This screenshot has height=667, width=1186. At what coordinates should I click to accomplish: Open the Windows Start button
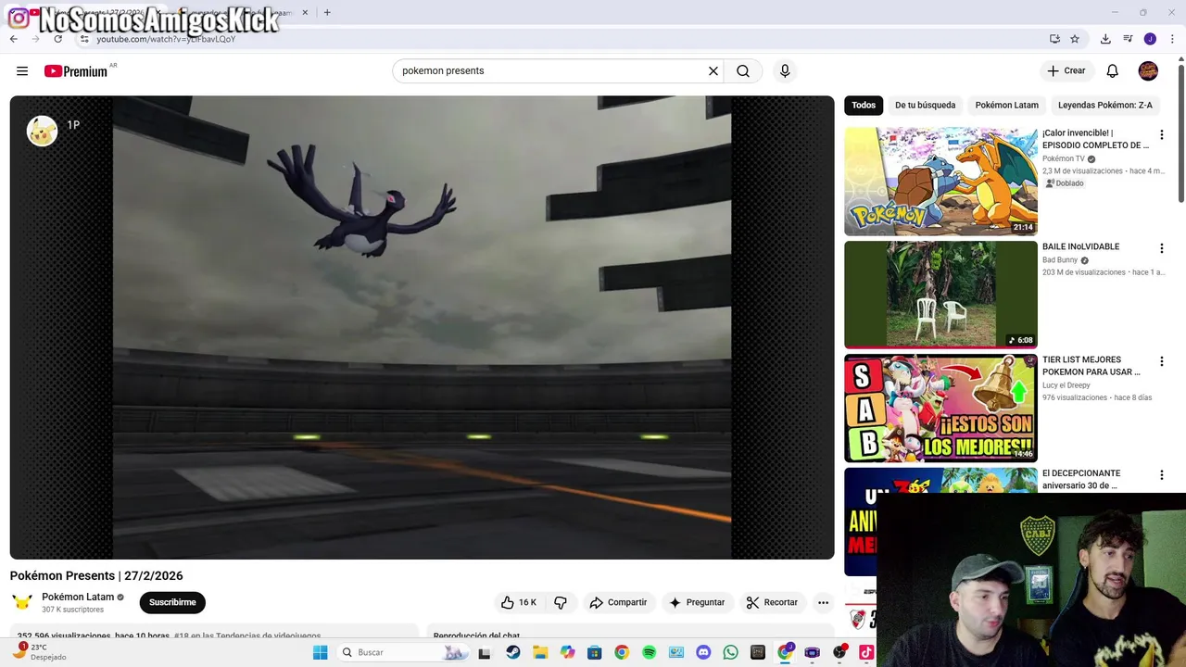[x=320, y=652]
